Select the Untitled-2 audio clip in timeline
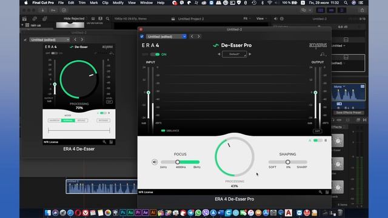This screenshot has height=218, width=388. click(x=101, y=187)
